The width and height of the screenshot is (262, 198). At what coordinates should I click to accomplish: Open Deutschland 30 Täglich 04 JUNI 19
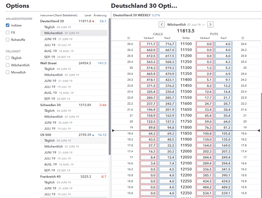coord(74,27)
